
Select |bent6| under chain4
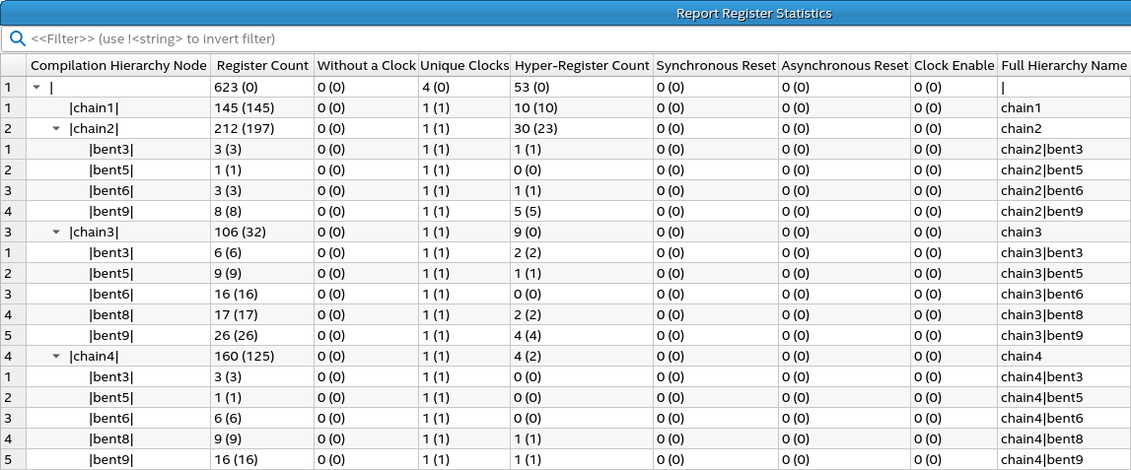coord(111,418)
